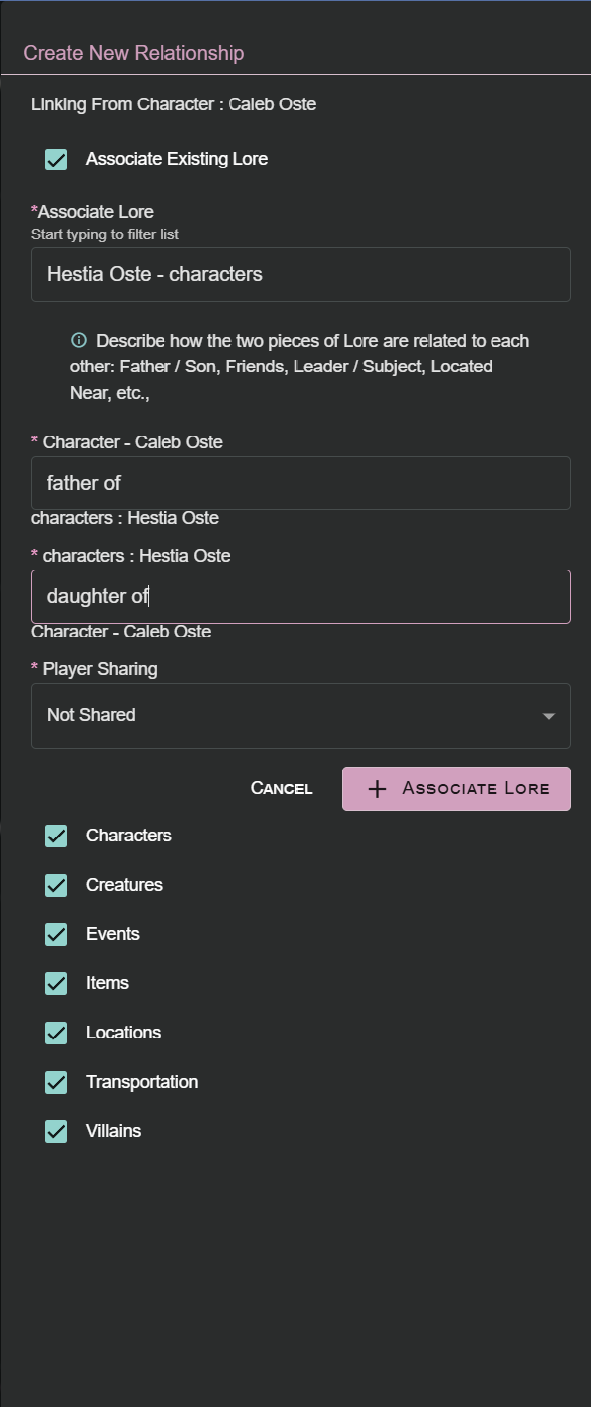591x1407 pixels.
Task: Toggle the Events checkbox
Action: pos(56,934)
